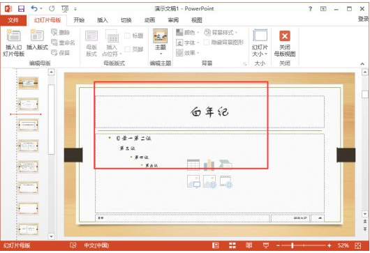This screenshot has width=370, height=253.
Task: Select the two-column fourth layout thumbnail
Action: pos(29,146)
